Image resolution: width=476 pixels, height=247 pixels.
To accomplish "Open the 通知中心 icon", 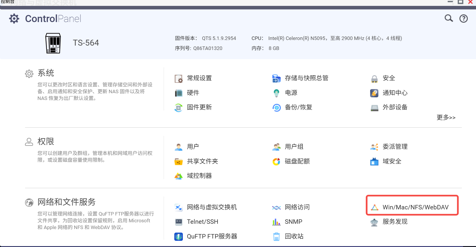I will click(x=374, y=93).
